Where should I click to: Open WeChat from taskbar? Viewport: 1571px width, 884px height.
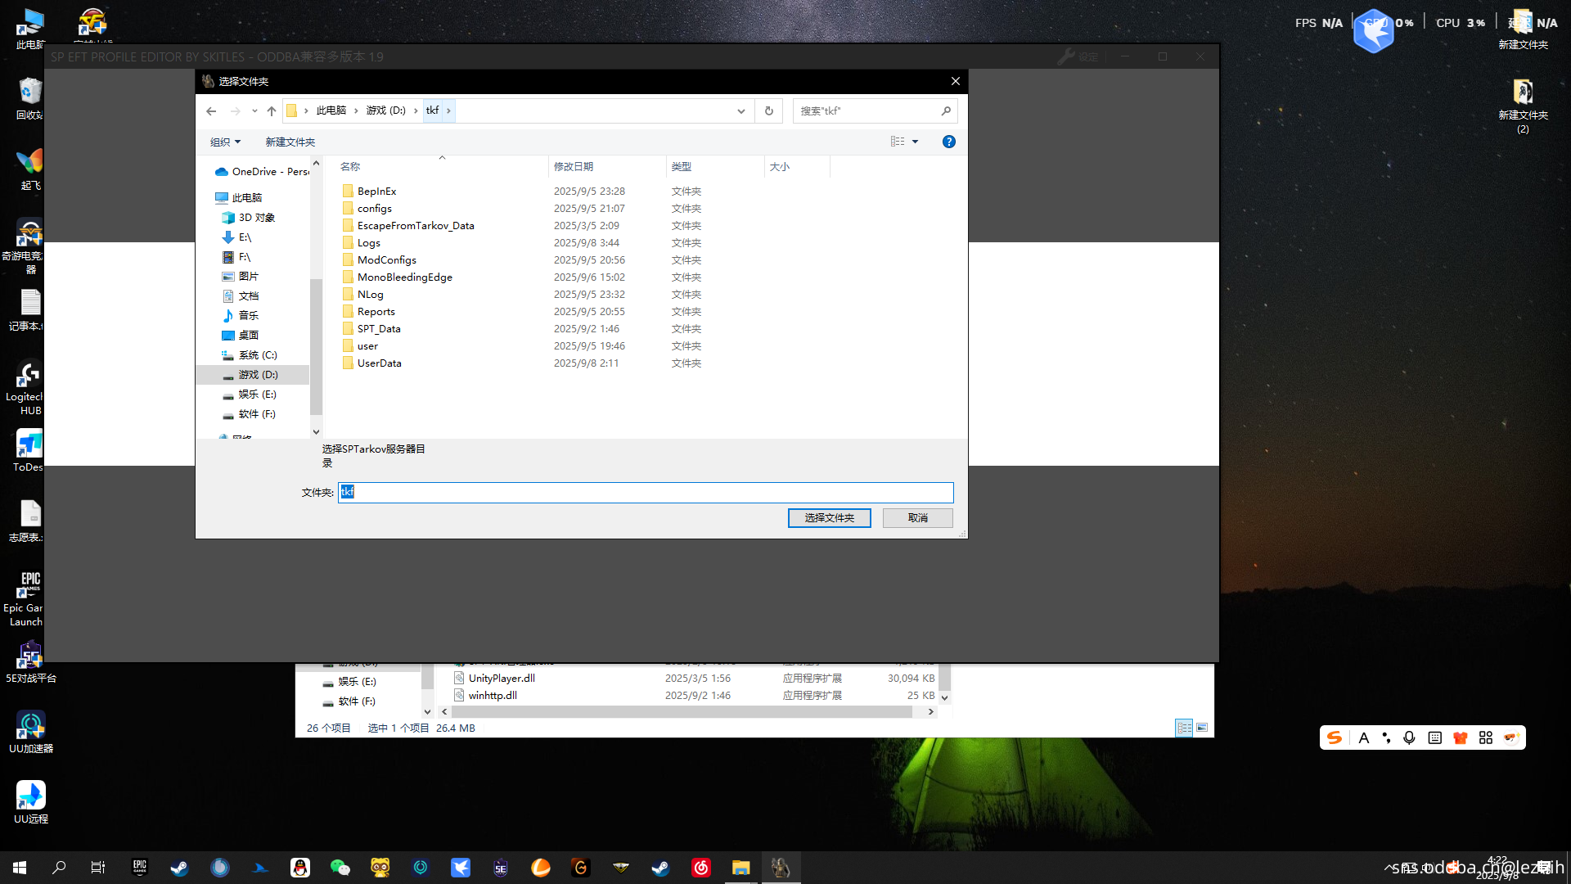pyautogui.click(x=340, y=868)
